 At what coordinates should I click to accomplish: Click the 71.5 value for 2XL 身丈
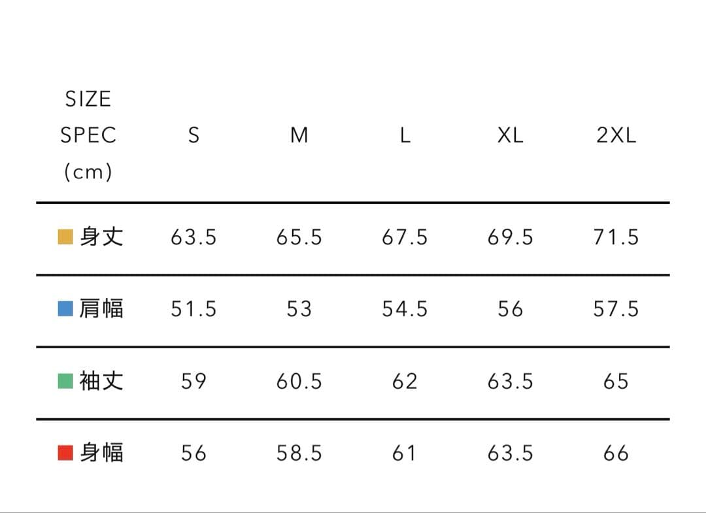(x=616, y=237)
